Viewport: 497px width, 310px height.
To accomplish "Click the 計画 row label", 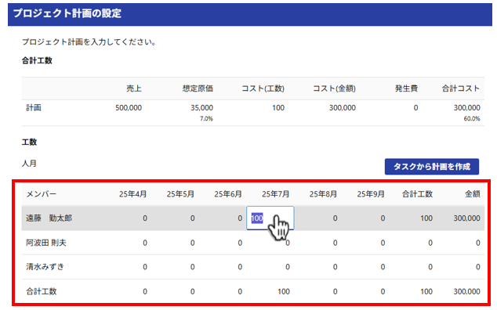I will 34,108.
